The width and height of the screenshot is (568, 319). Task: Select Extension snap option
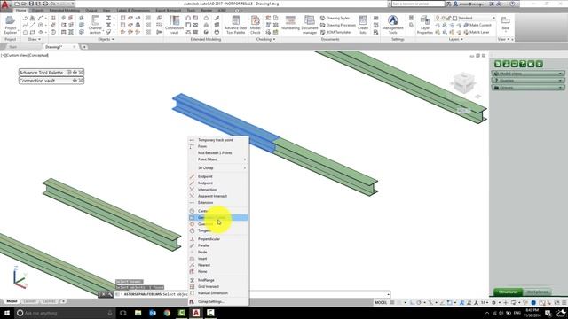(x=218, y=203)
